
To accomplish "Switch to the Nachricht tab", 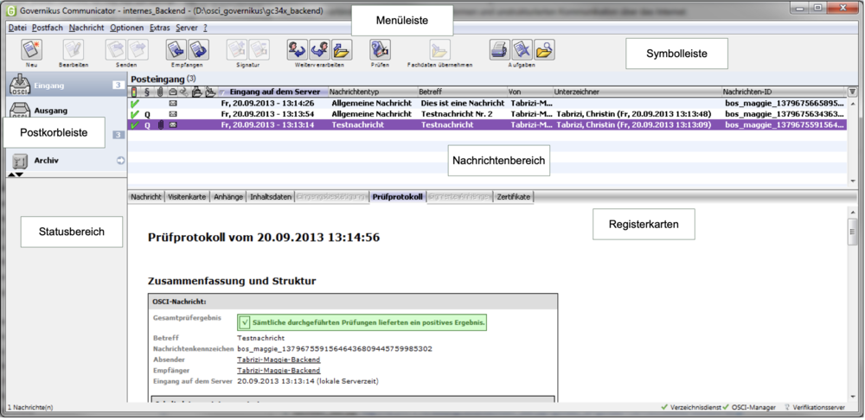I will click(145, 197).
